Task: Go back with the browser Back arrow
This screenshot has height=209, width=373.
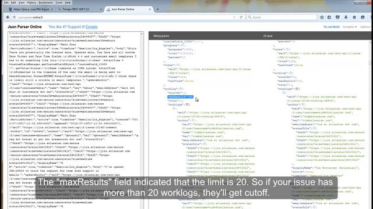Action: click(8, 17)
